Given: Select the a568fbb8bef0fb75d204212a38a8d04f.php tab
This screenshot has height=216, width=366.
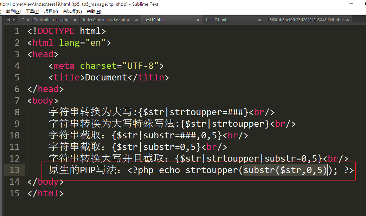Looking at the screenshot, I should 305,20.
